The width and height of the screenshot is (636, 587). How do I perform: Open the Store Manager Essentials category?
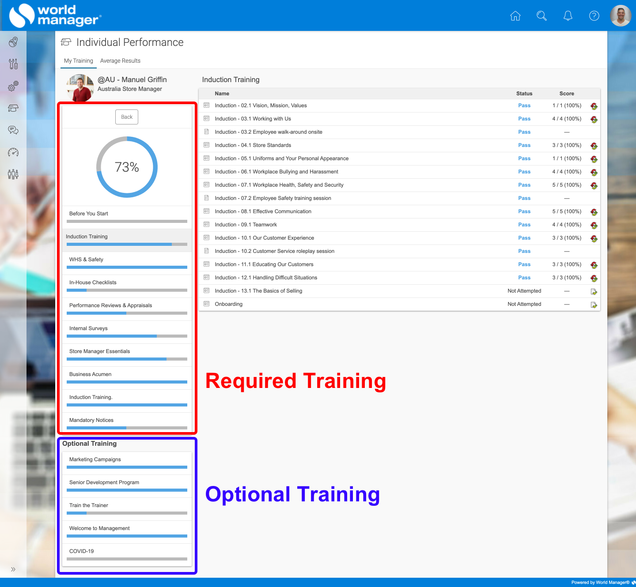coord(127,355)
